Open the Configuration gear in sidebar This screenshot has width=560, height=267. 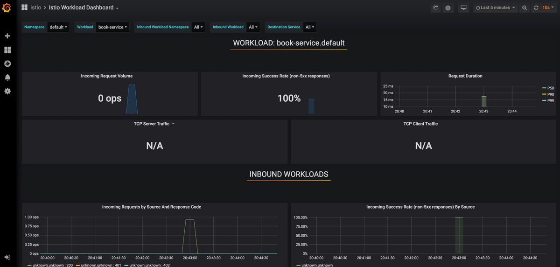pyautogui.click(x=7, y=91)
